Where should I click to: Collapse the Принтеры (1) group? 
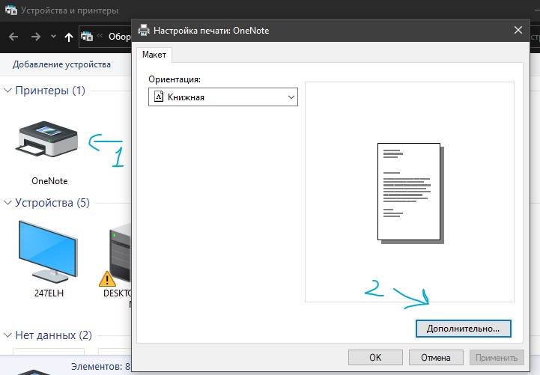7,91
